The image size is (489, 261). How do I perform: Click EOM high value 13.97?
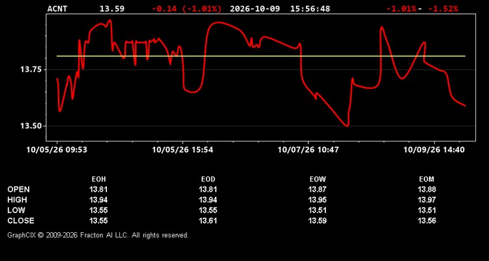point(426,200)
